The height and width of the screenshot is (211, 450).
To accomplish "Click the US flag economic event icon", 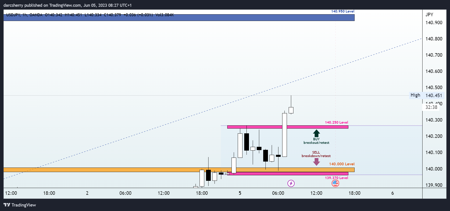I will [x=335, y=184].
